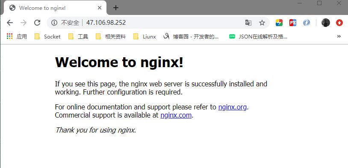The image size is (348, 168).
Task: Open the user profile avatar
Action: tap(326, 23)
